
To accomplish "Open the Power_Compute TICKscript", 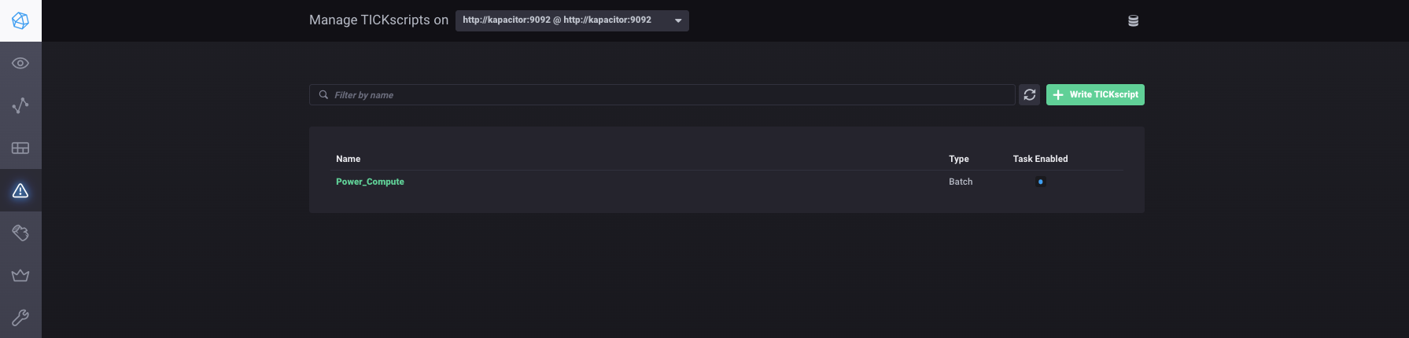I will [370, 182].
